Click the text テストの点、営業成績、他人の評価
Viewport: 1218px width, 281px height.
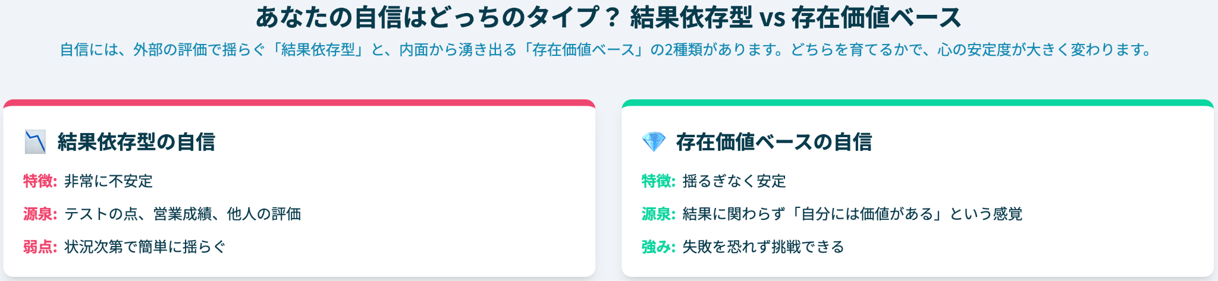click(183, 214)
